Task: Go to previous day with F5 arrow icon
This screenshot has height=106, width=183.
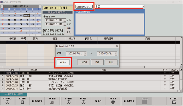Action: (x=69, y=102)
